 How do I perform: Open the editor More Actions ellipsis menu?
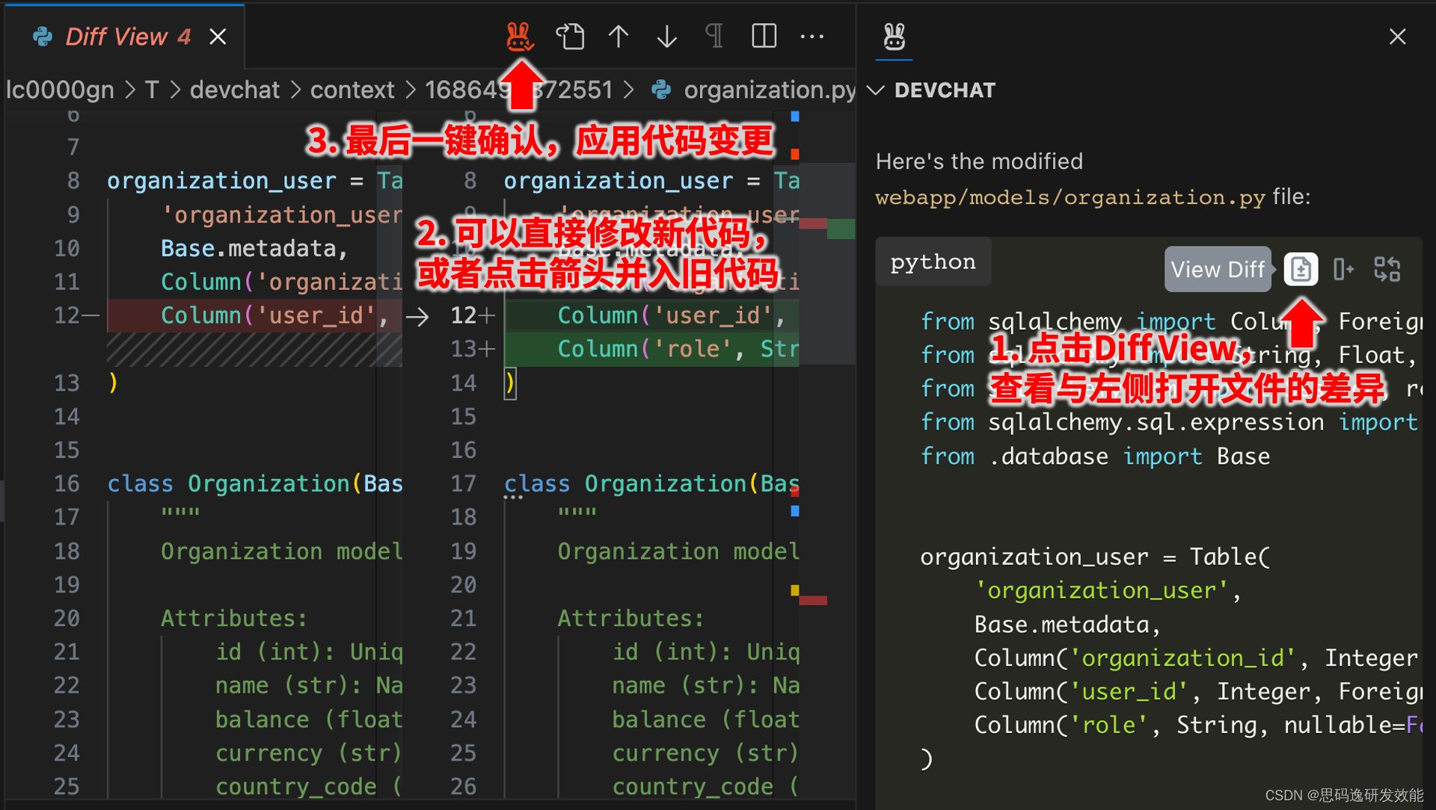pos(813,36)
